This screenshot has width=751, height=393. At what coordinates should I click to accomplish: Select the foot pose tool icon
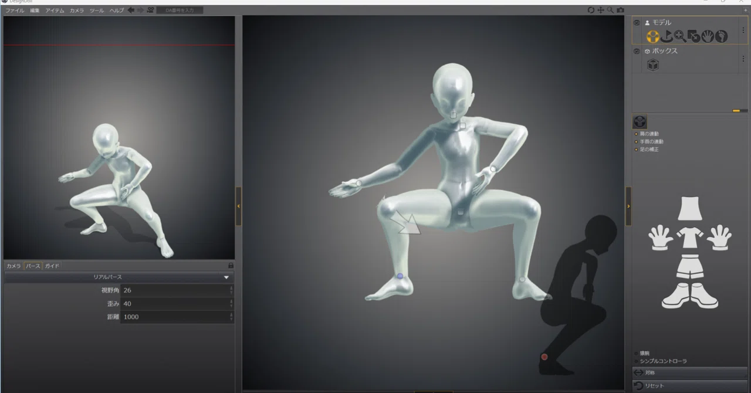(721, 36)
